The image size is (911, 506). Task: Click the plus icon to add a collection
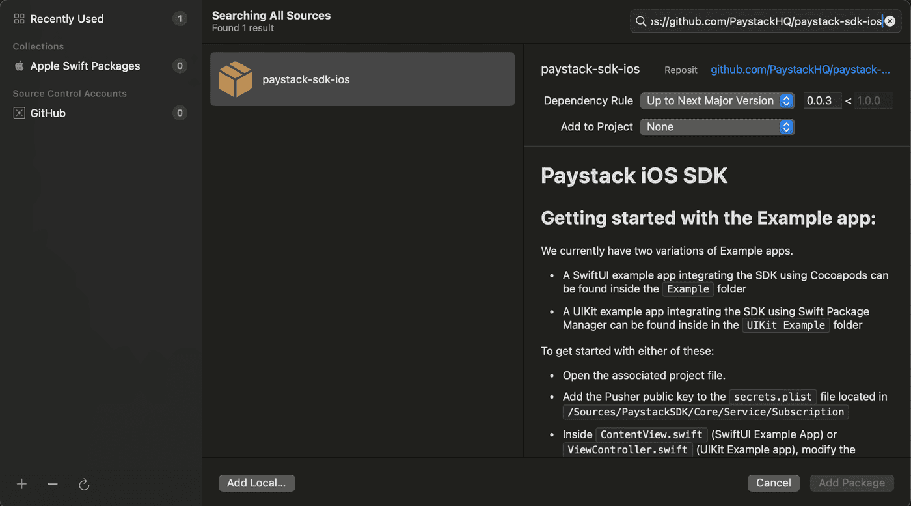point(21,484)
